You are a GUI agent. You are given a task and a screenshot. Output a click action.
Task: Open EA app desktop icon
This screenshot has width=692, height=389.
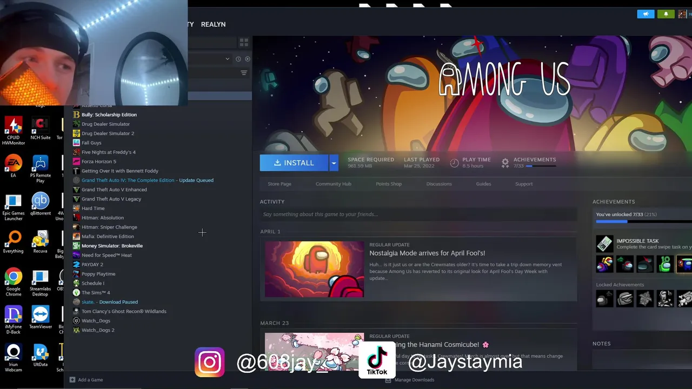(x=14, y=166)
